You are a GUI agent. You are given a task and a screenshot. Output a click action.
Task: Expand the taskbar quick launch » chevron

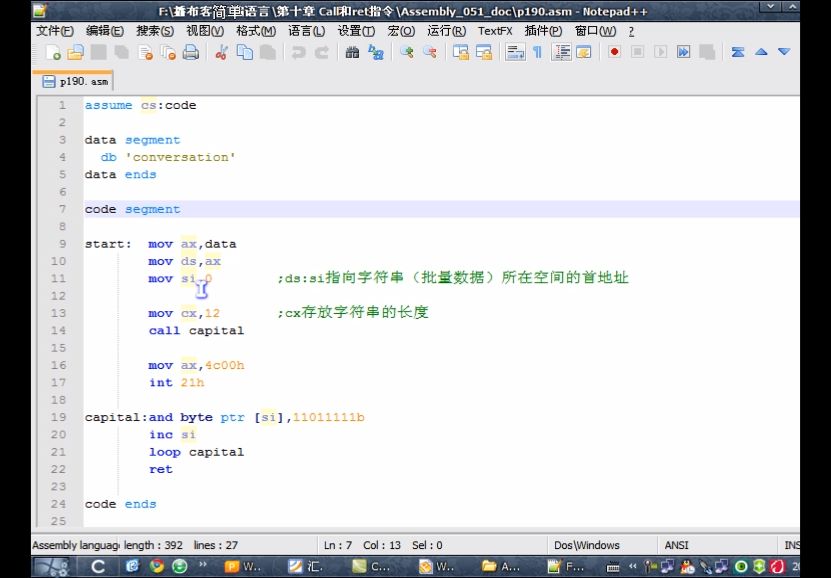[202, 564]
